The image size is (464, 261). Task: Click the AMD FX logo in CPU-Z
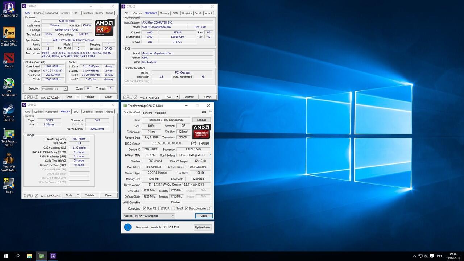click(x=104, y=28)
